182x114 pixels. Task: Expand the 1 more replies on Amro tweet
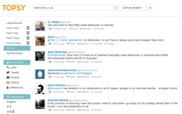[109, 44]
